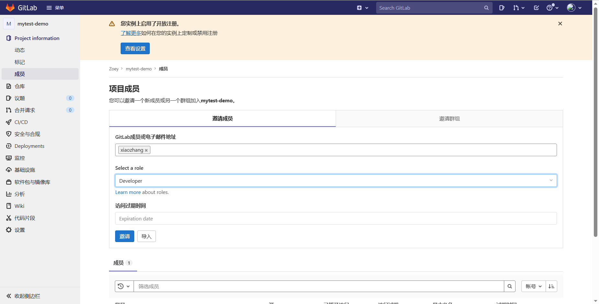Image resolution: width=599 pixels, height=304 pixels.
Task: Open the Deployments section
Action: (x=29, y=146)
